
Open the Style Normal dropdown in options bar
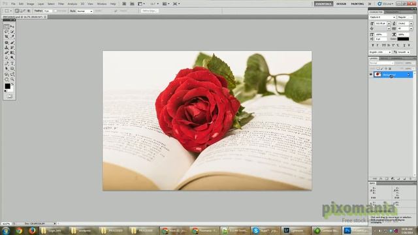coord(85,11)
